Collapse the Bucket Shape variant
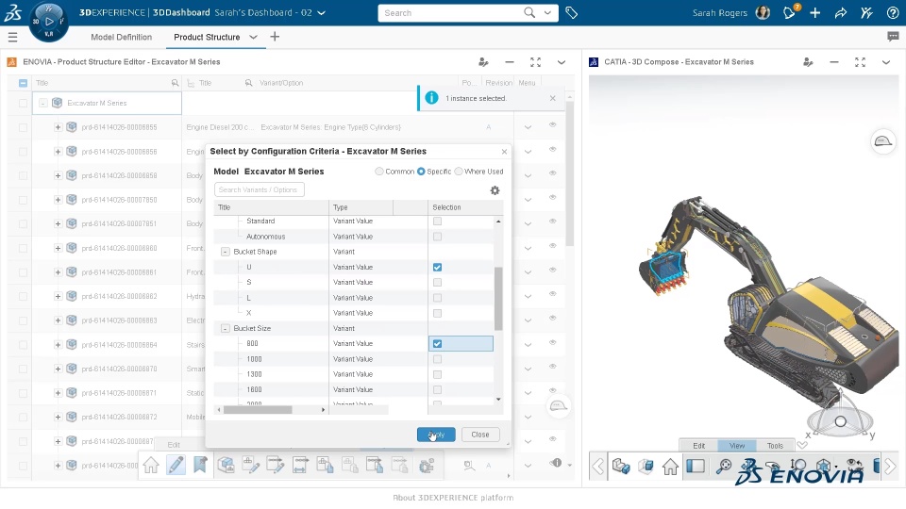The width and height of the screenshot is (906, 509). [x=226, y=252]
